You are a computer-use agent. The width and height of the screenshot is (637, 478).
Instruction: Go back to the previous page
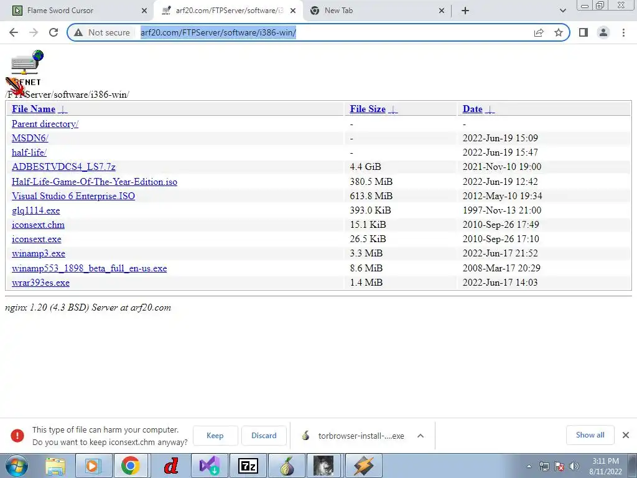pos(14,32)
